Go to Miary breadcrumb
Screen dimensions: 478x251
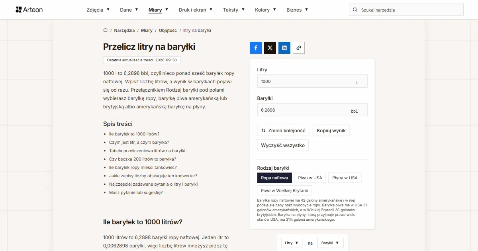point(147,30)
